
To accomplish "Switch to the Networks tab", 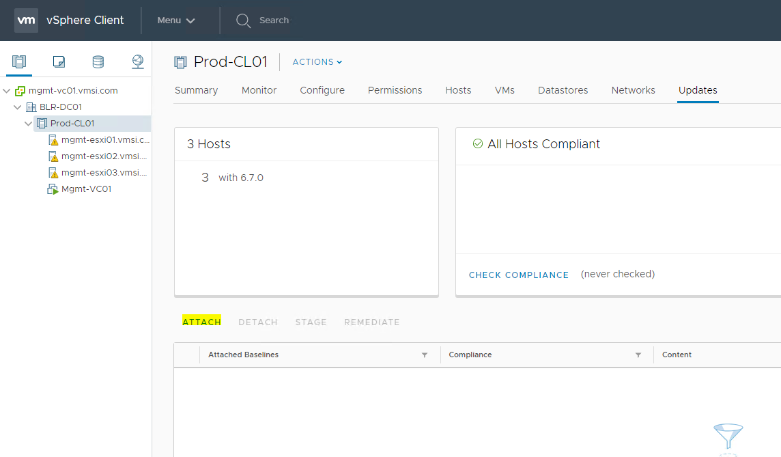I will (x=633, y=90).
